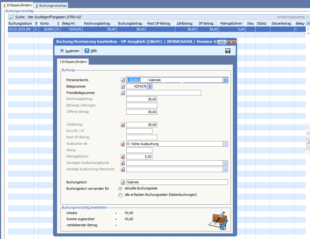Expand the 'Ausbuchen als' dropdown
Viewport: 310px width, 239px height.
click(225, 144)
